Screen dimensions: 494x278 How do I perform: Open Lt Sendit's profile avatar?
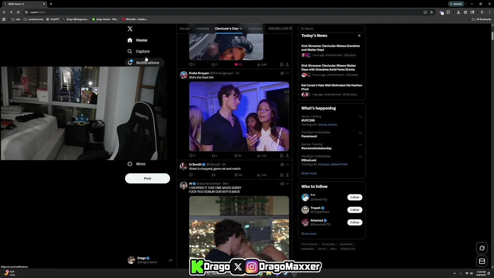[x=184, y=166]
